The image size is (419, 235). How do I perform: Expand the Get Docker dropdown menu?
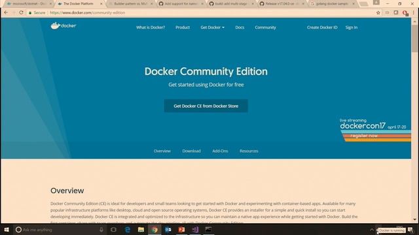pyautogui.click(x=212, y=27)
